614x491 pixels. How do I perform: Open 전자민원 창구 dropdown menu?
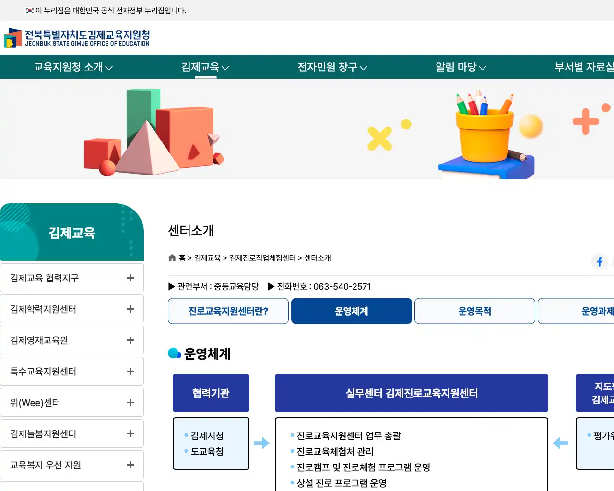[332, 67]
